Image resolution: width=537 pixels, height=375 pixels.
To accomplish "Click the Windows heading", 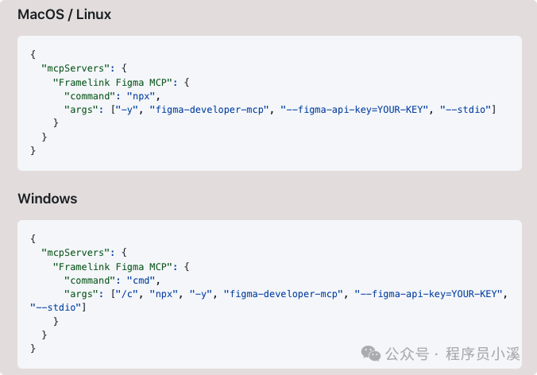I will [x=48, y=199].
